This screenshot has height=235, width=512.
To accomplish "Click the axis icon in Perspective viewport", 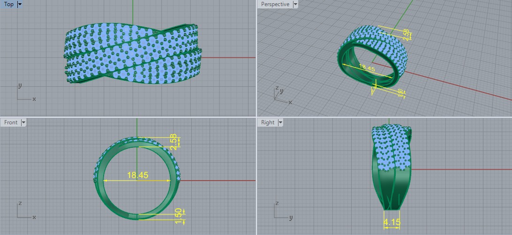I will pos(282,95).
